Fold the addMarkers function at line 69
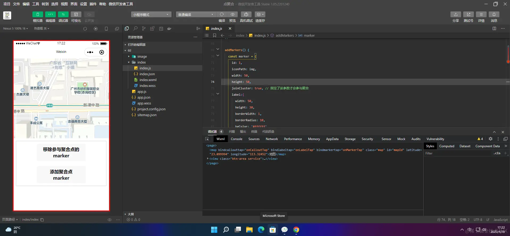The height and width of the screenshot is (236, 510). point(218,49)
